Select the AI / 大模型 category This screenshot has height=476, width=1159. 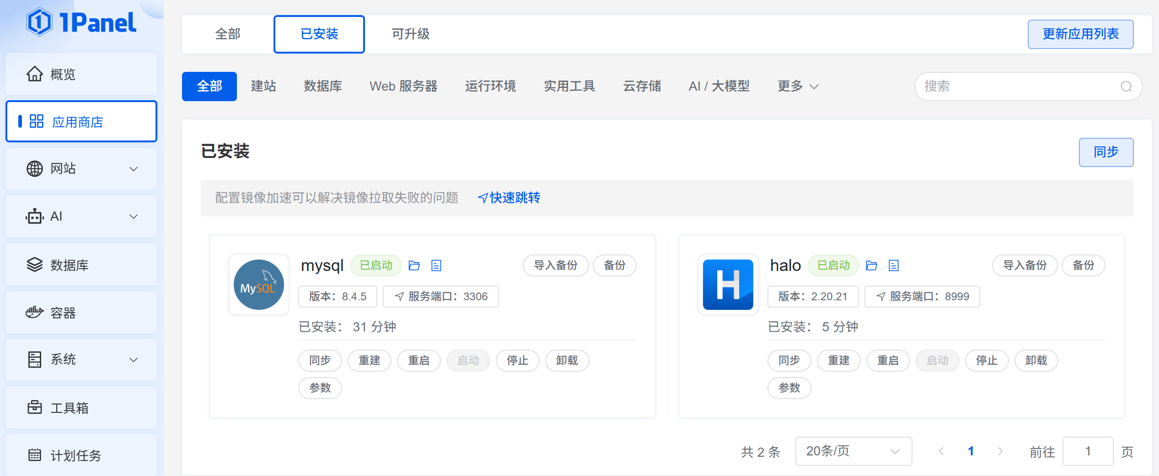[x=719, y=86]
